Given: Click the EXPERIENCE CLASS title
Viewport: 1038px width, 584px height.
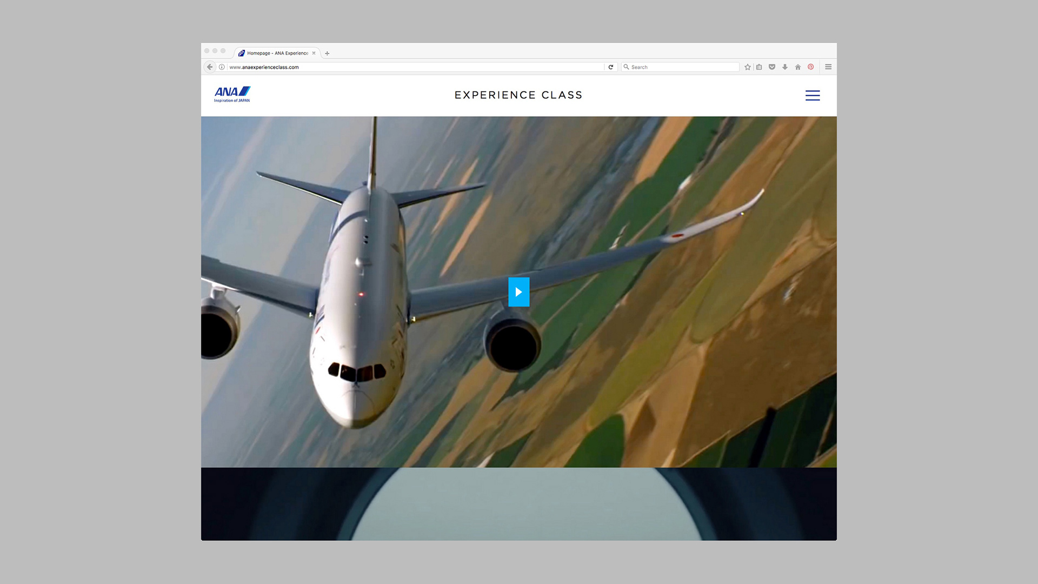Looking at the screenshot, I should point(518,95).
